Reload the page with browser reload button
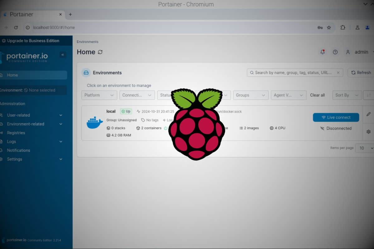The image size is (374, 249). click(x=16, y=27)
